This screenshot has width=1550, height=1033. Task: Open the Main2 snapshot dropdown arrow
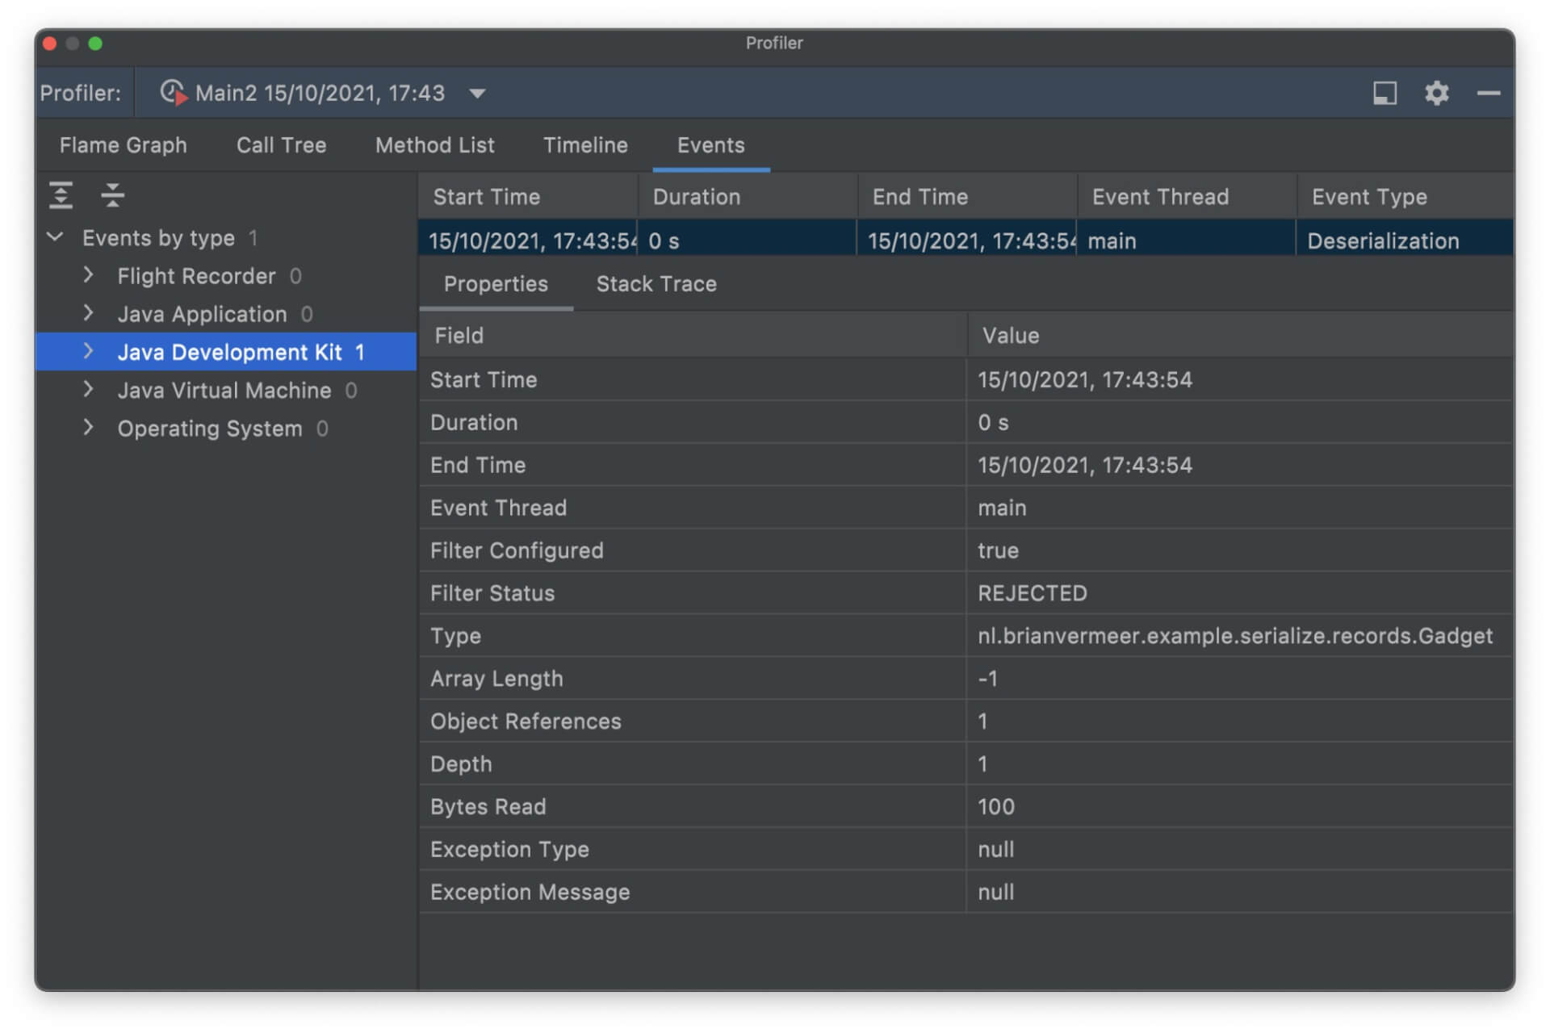click(477, 94)
